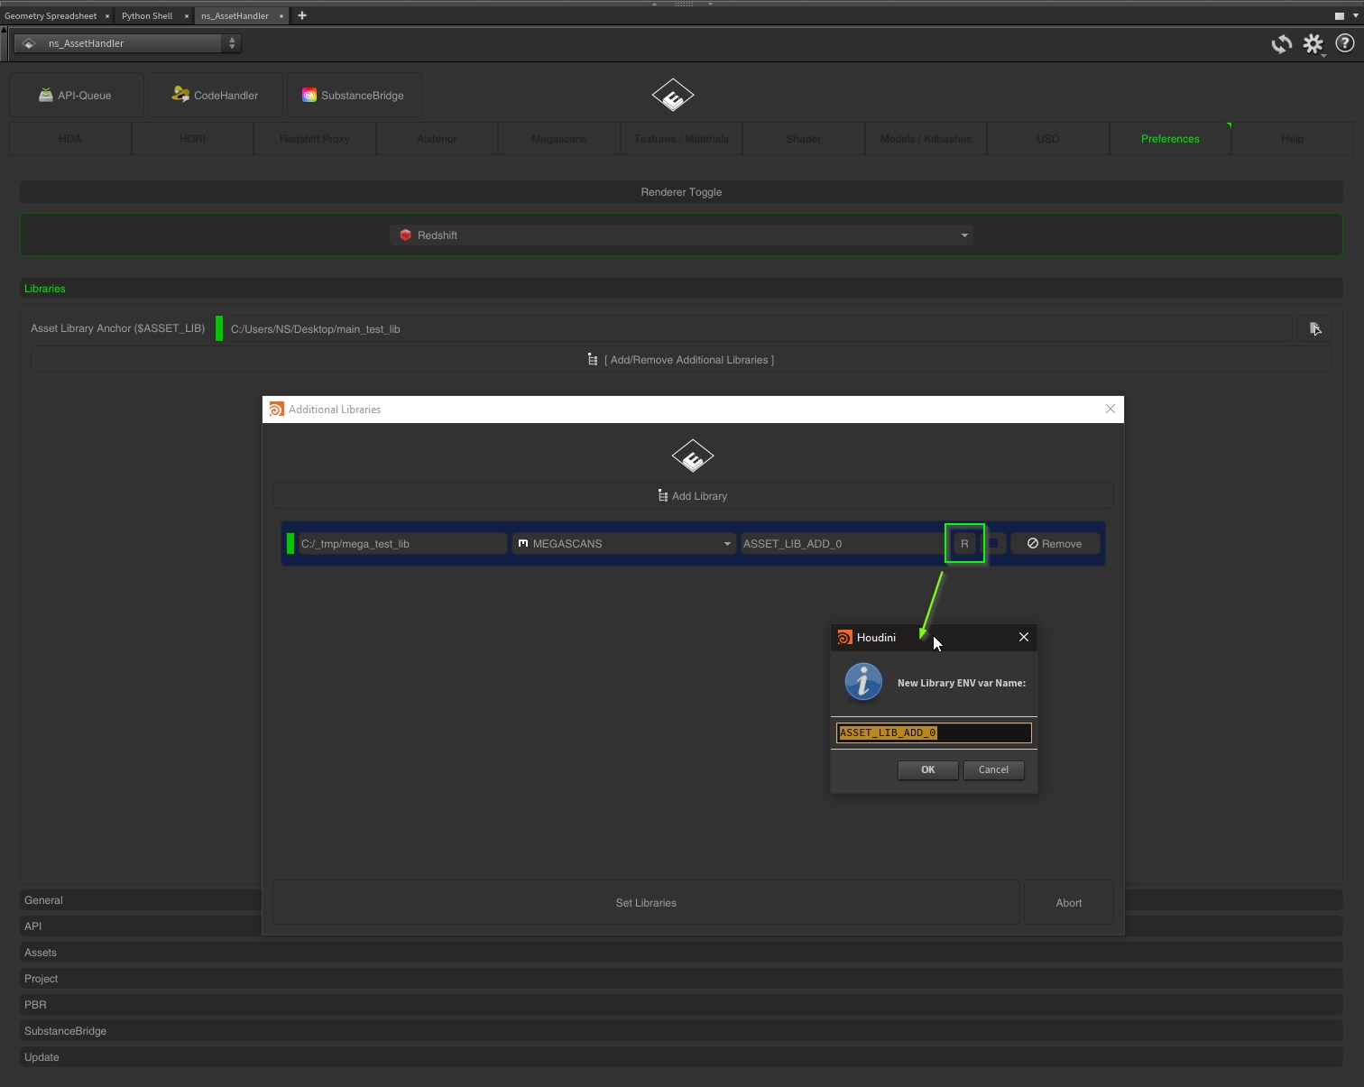Open the API-Queue tool
This screenshot has height=1087, width=1364.
[x=76, y=96]
